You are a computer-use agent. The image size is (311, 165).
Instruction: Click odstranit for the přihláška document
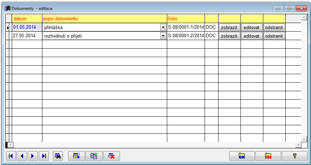coord(274,27)
